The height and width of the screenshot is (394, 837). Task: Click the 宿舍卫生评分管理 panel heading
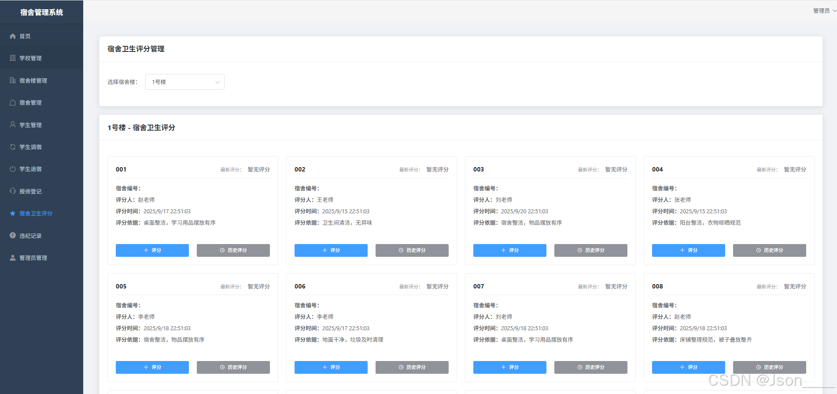click(136, 49)
